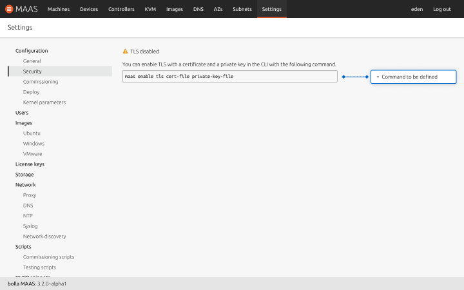This screenshot has width=464, height=290.
Task: Switch to the Images nav tab
Action: 175,9
